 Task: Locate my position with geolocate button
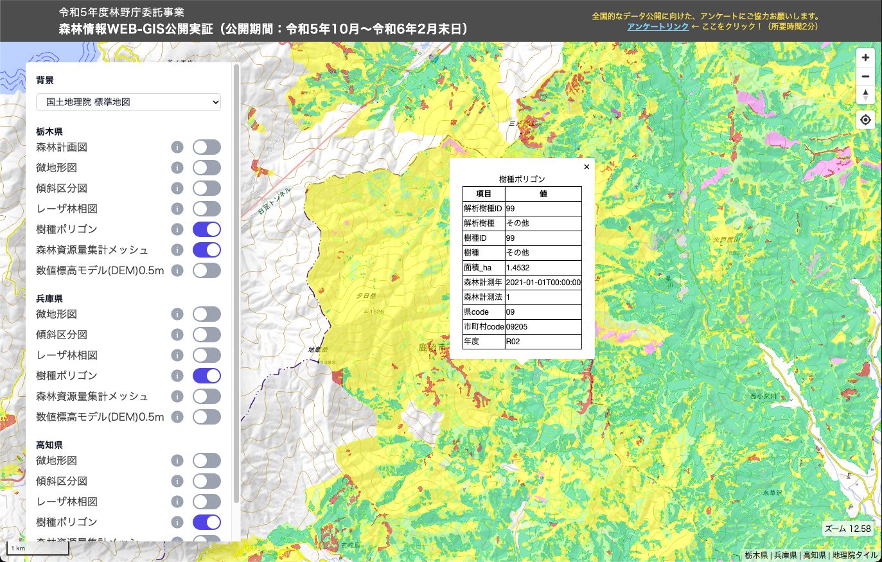pos(865,120)
